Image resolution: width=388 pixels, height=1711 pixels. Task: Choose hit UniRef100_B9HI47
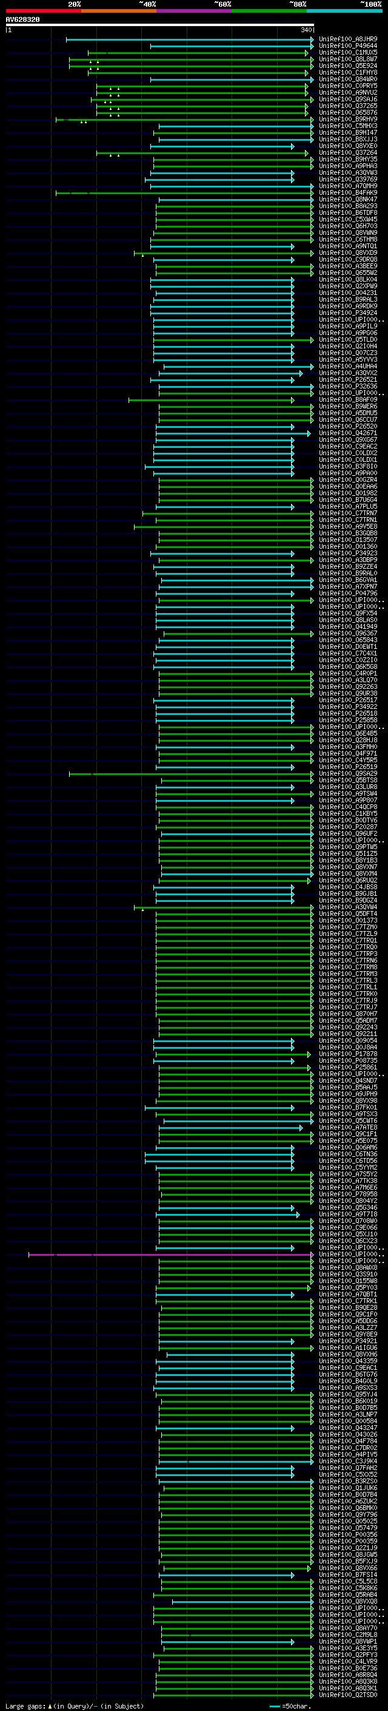pos(348,132)
